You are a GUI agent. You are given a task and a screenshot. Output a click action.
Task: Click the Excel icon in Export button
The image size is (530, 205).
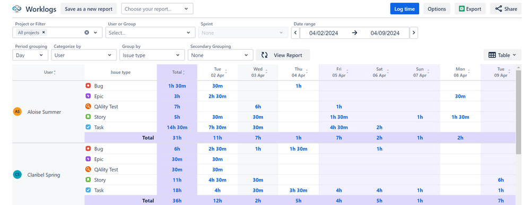click(x=462, y=9)
